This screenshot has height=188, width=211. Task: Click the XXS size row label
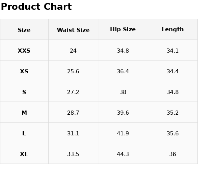tap(24, 50)
